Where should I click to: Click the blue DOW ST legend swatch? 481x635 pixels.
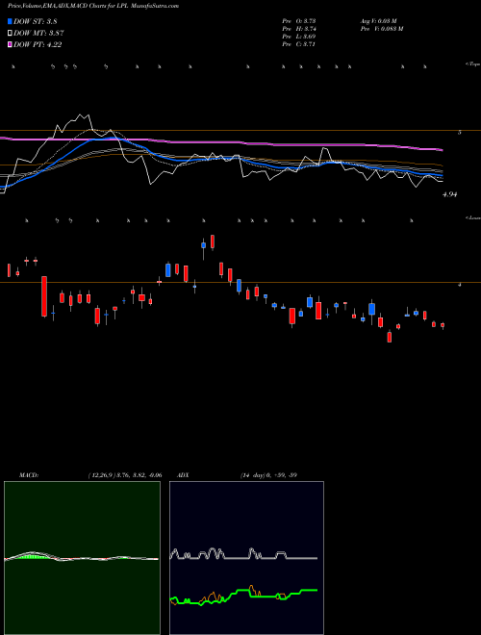coord(11,21)
